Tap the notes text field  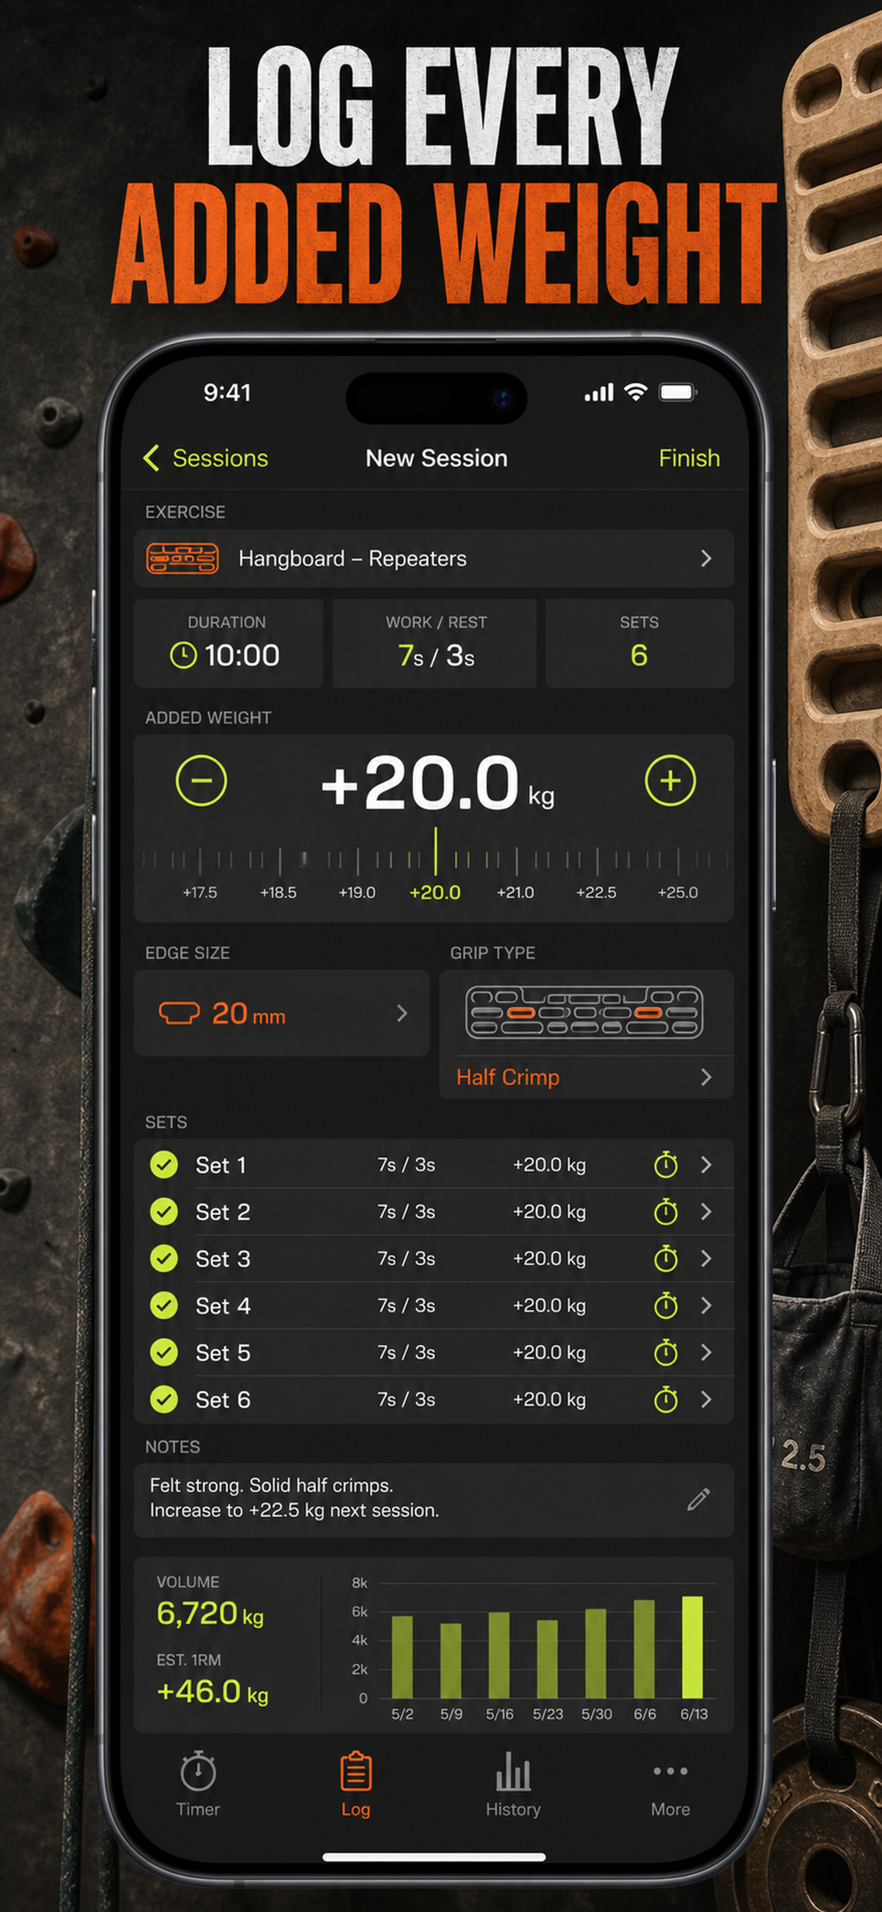click(x=433, y=1500)
